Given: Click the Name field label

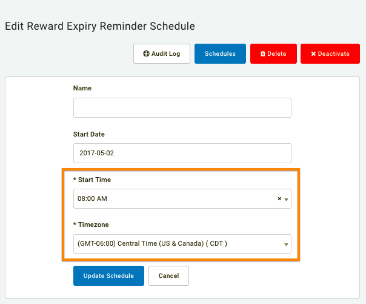Looking at the screenshot, I should [82, 89].
